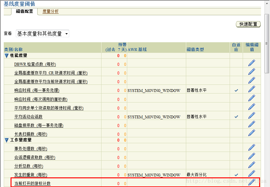This screenshot has height=187, width=270.
Task: Switch to the 度量分析 tab
Action: (x=51, y=11)
